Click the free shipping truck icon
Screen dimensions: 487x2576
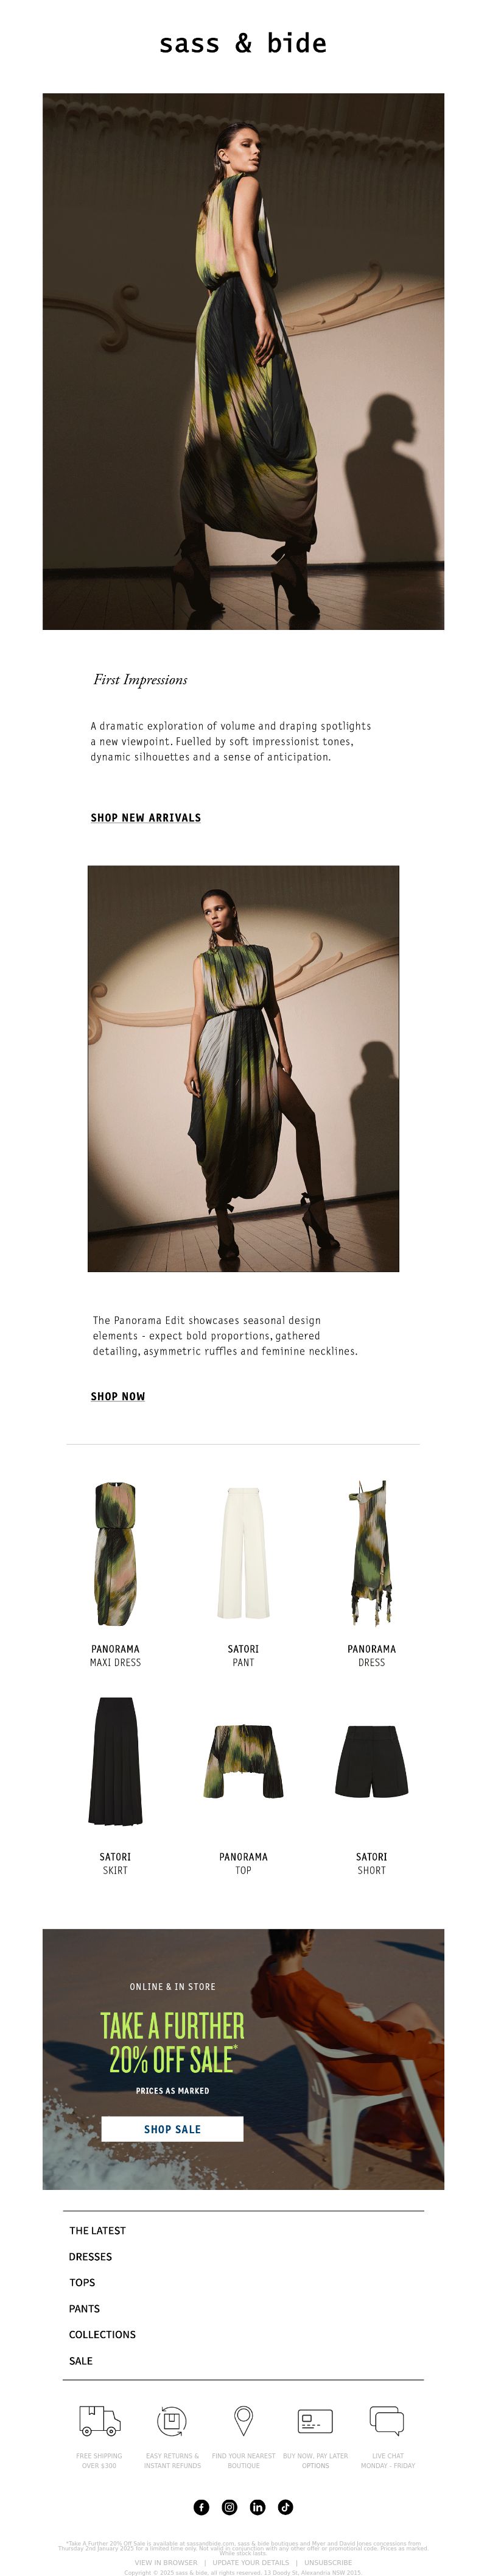click(x=100, y=2421)
